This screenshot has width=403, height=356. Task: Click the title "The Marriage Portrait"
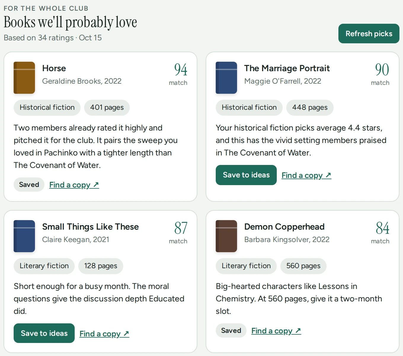tap(287, 68)
